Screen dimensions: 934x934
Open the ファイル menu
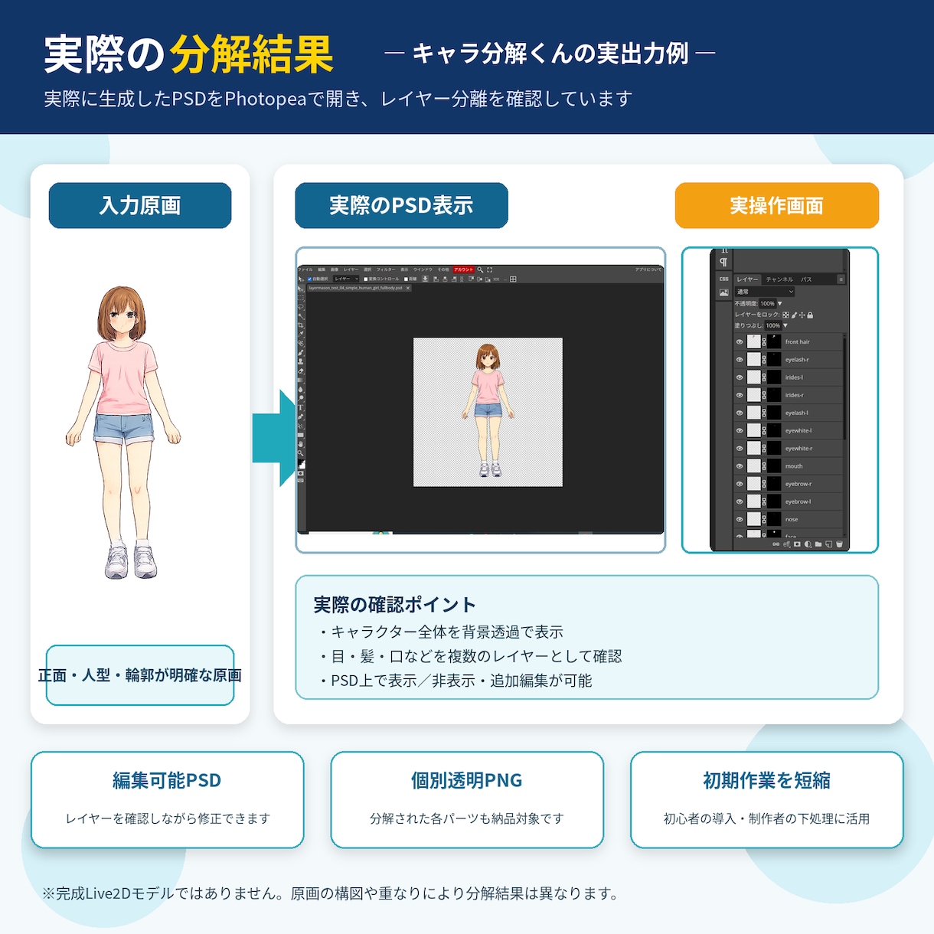tap(305, 269)
